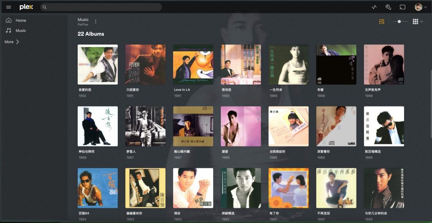Toggle the artist background art display

click(x=382, y=21)
